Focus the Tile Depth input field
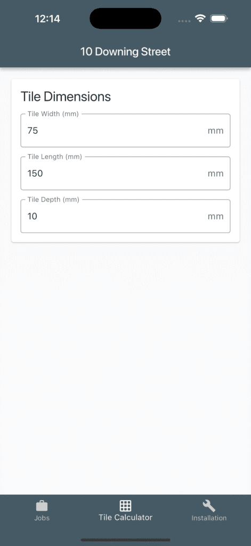 click(125, 216)
